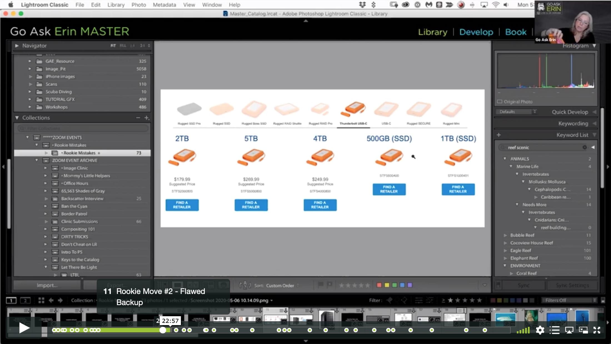Go back using the filmstrip left arrow
Screen dimensions: 611x344
tap(51, 300)
